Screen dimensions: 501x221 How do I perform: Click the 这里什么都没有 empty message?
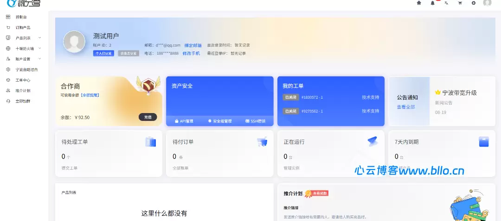[x=164, y=213]
